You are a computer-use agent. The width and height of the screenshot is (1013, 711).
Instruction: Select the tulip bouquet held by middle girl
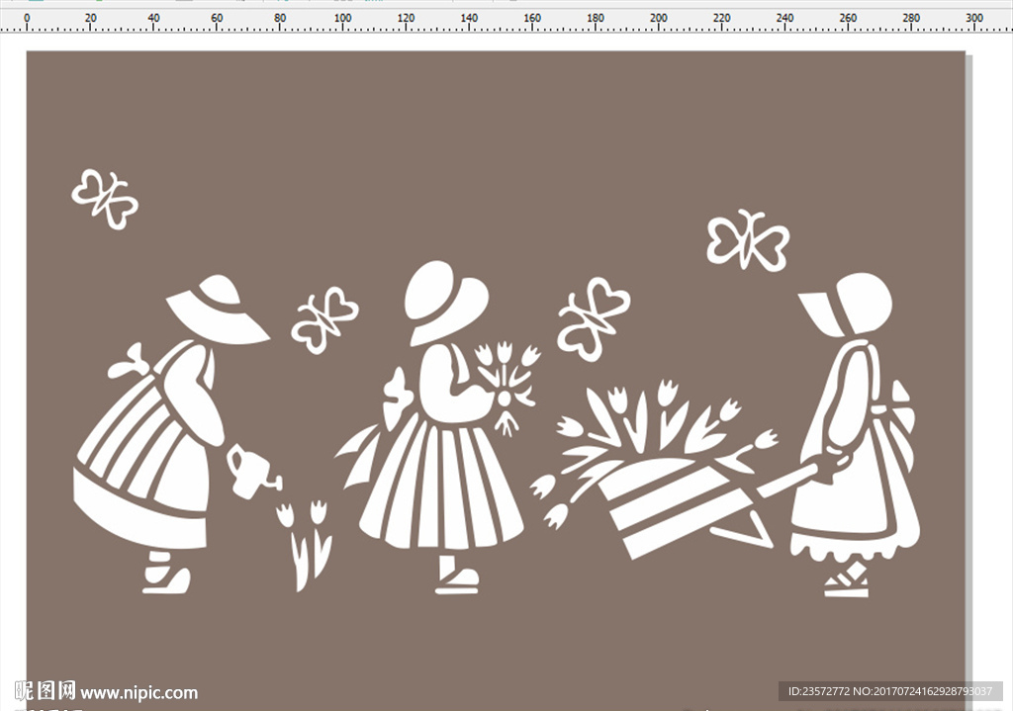[x=507, y=382]
